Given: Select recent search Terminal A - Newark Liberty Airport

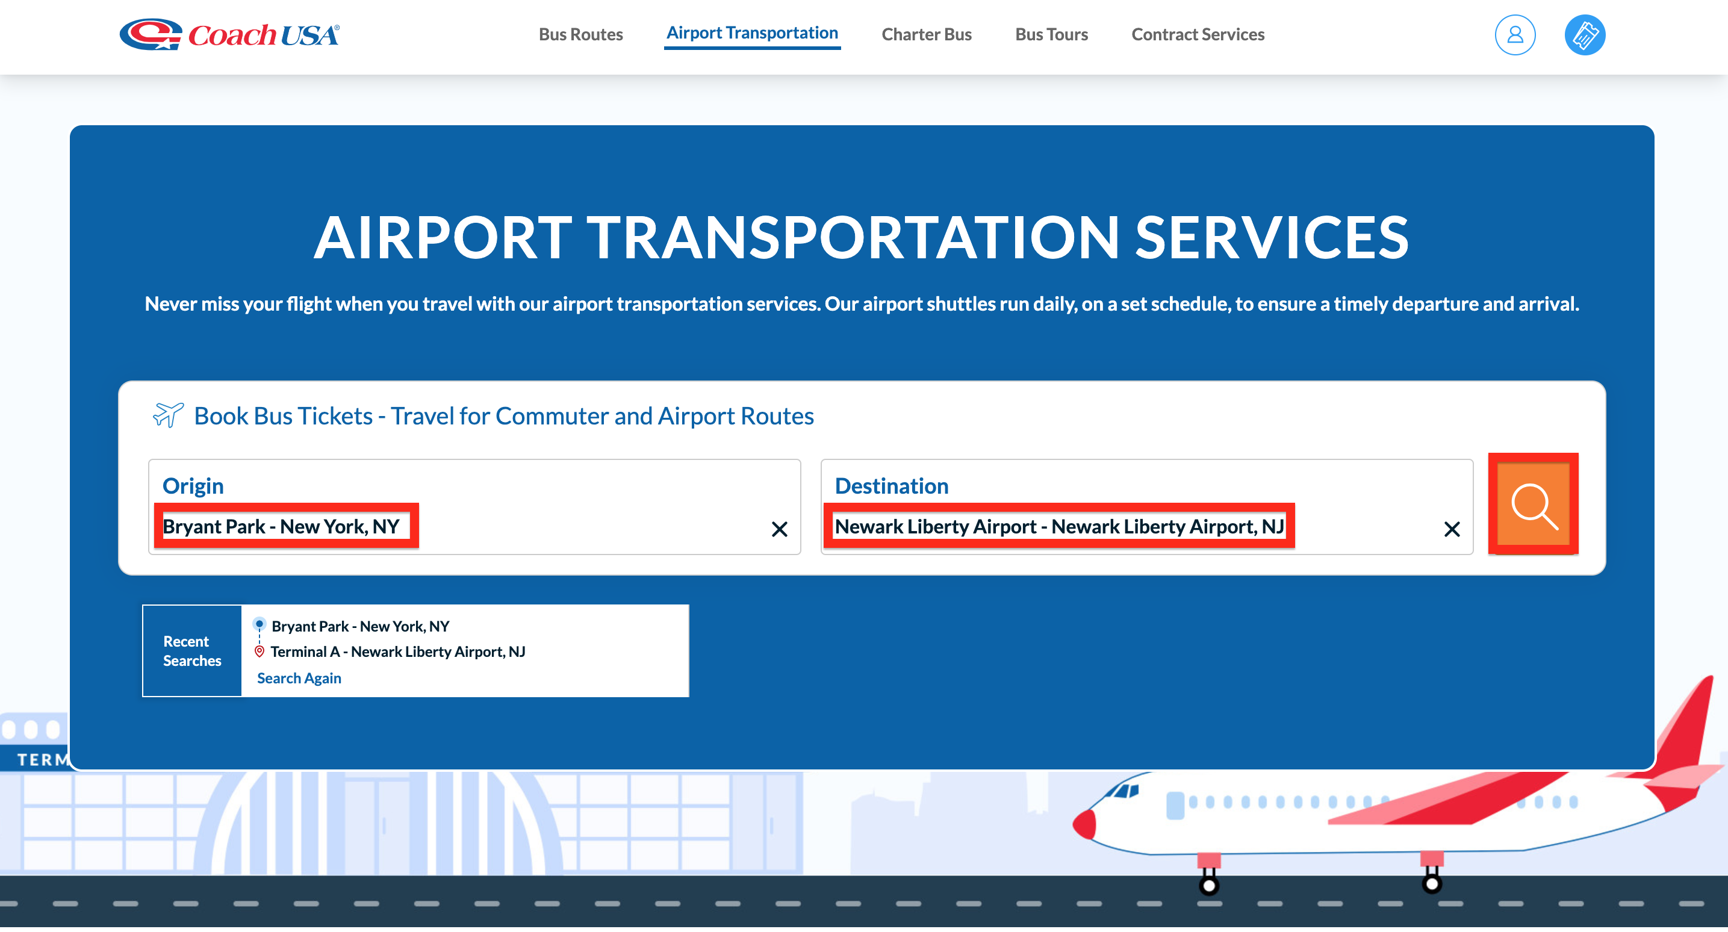Looking at the screenshot, I should [x=397, y=651].
